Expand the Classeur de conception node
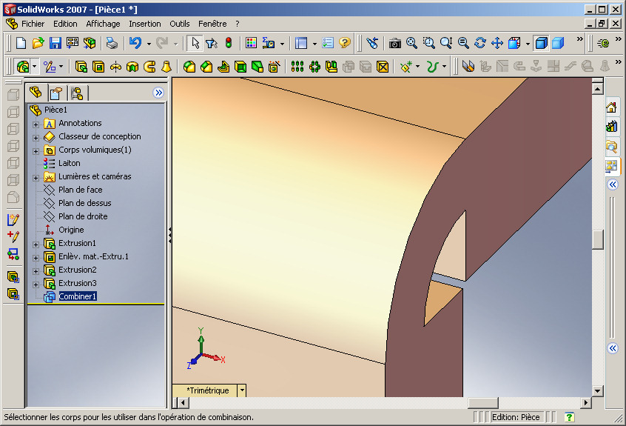 [x=36, y=138]
